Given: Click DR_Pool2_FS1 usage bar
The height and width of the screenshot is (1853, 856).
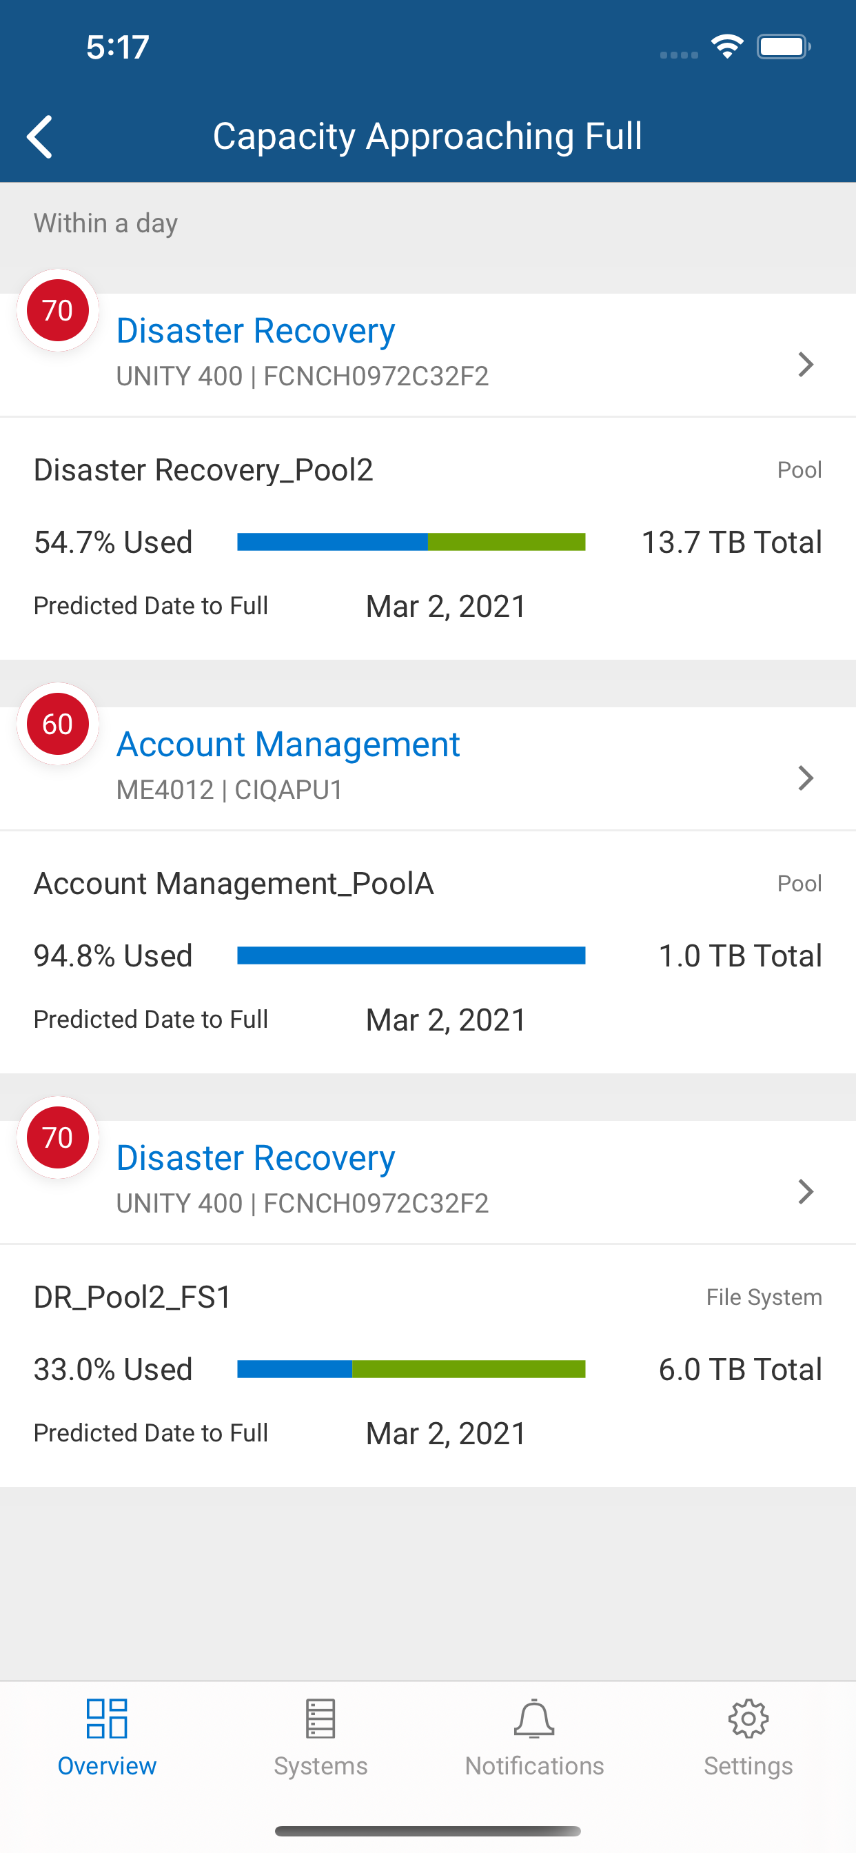Looking at the screenshot, I should 411,1369.
